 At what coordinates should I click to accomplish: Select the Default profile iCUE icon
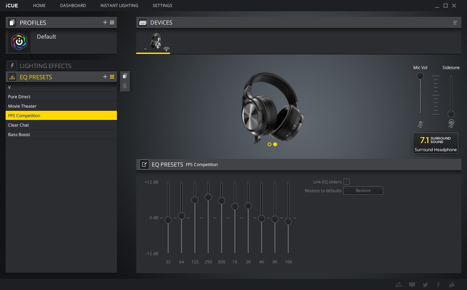[19, 41]
